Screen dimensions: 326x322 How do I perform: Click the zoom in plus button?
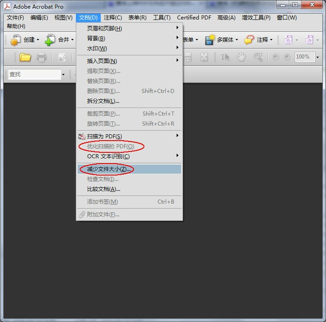click(287, 57)
